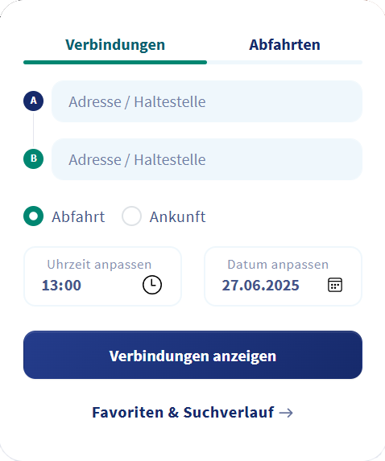Open the calendar icon next to date
This screenshot has width=385, height=461.
(x=335, y=285)
